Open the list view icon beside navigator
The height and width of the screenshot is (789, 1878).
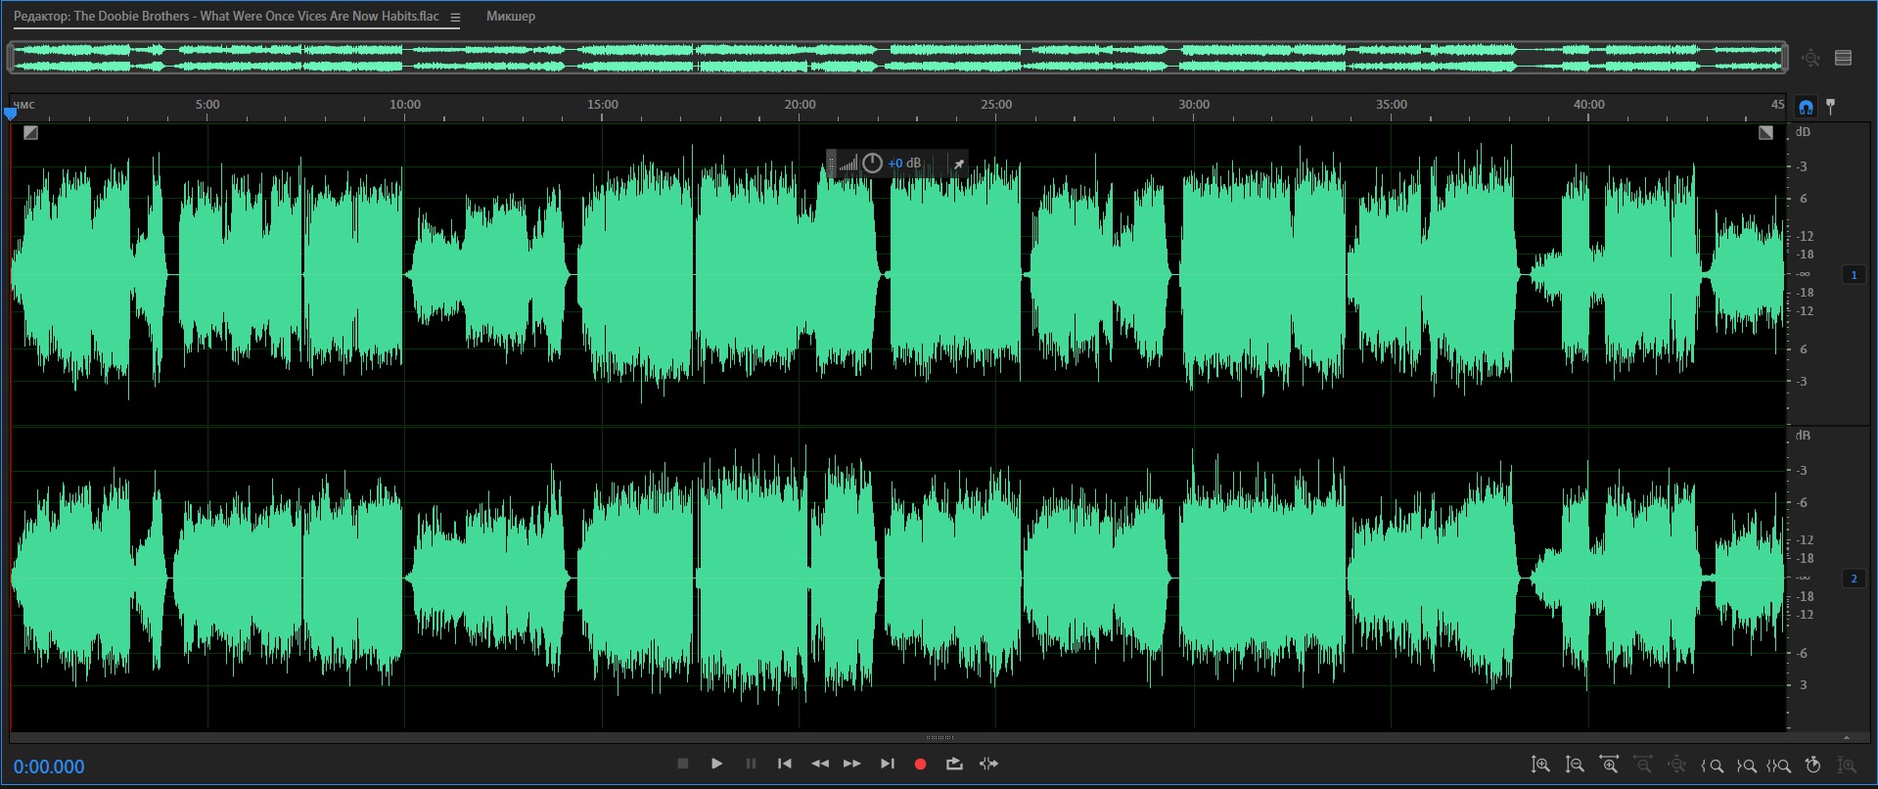pyautogui.click(x=1844, y=58)
